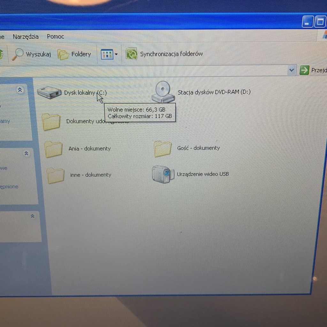Click the Urządzenie wideo USB label
Screen dimensions: 327x327
click(x=203, y=174)
